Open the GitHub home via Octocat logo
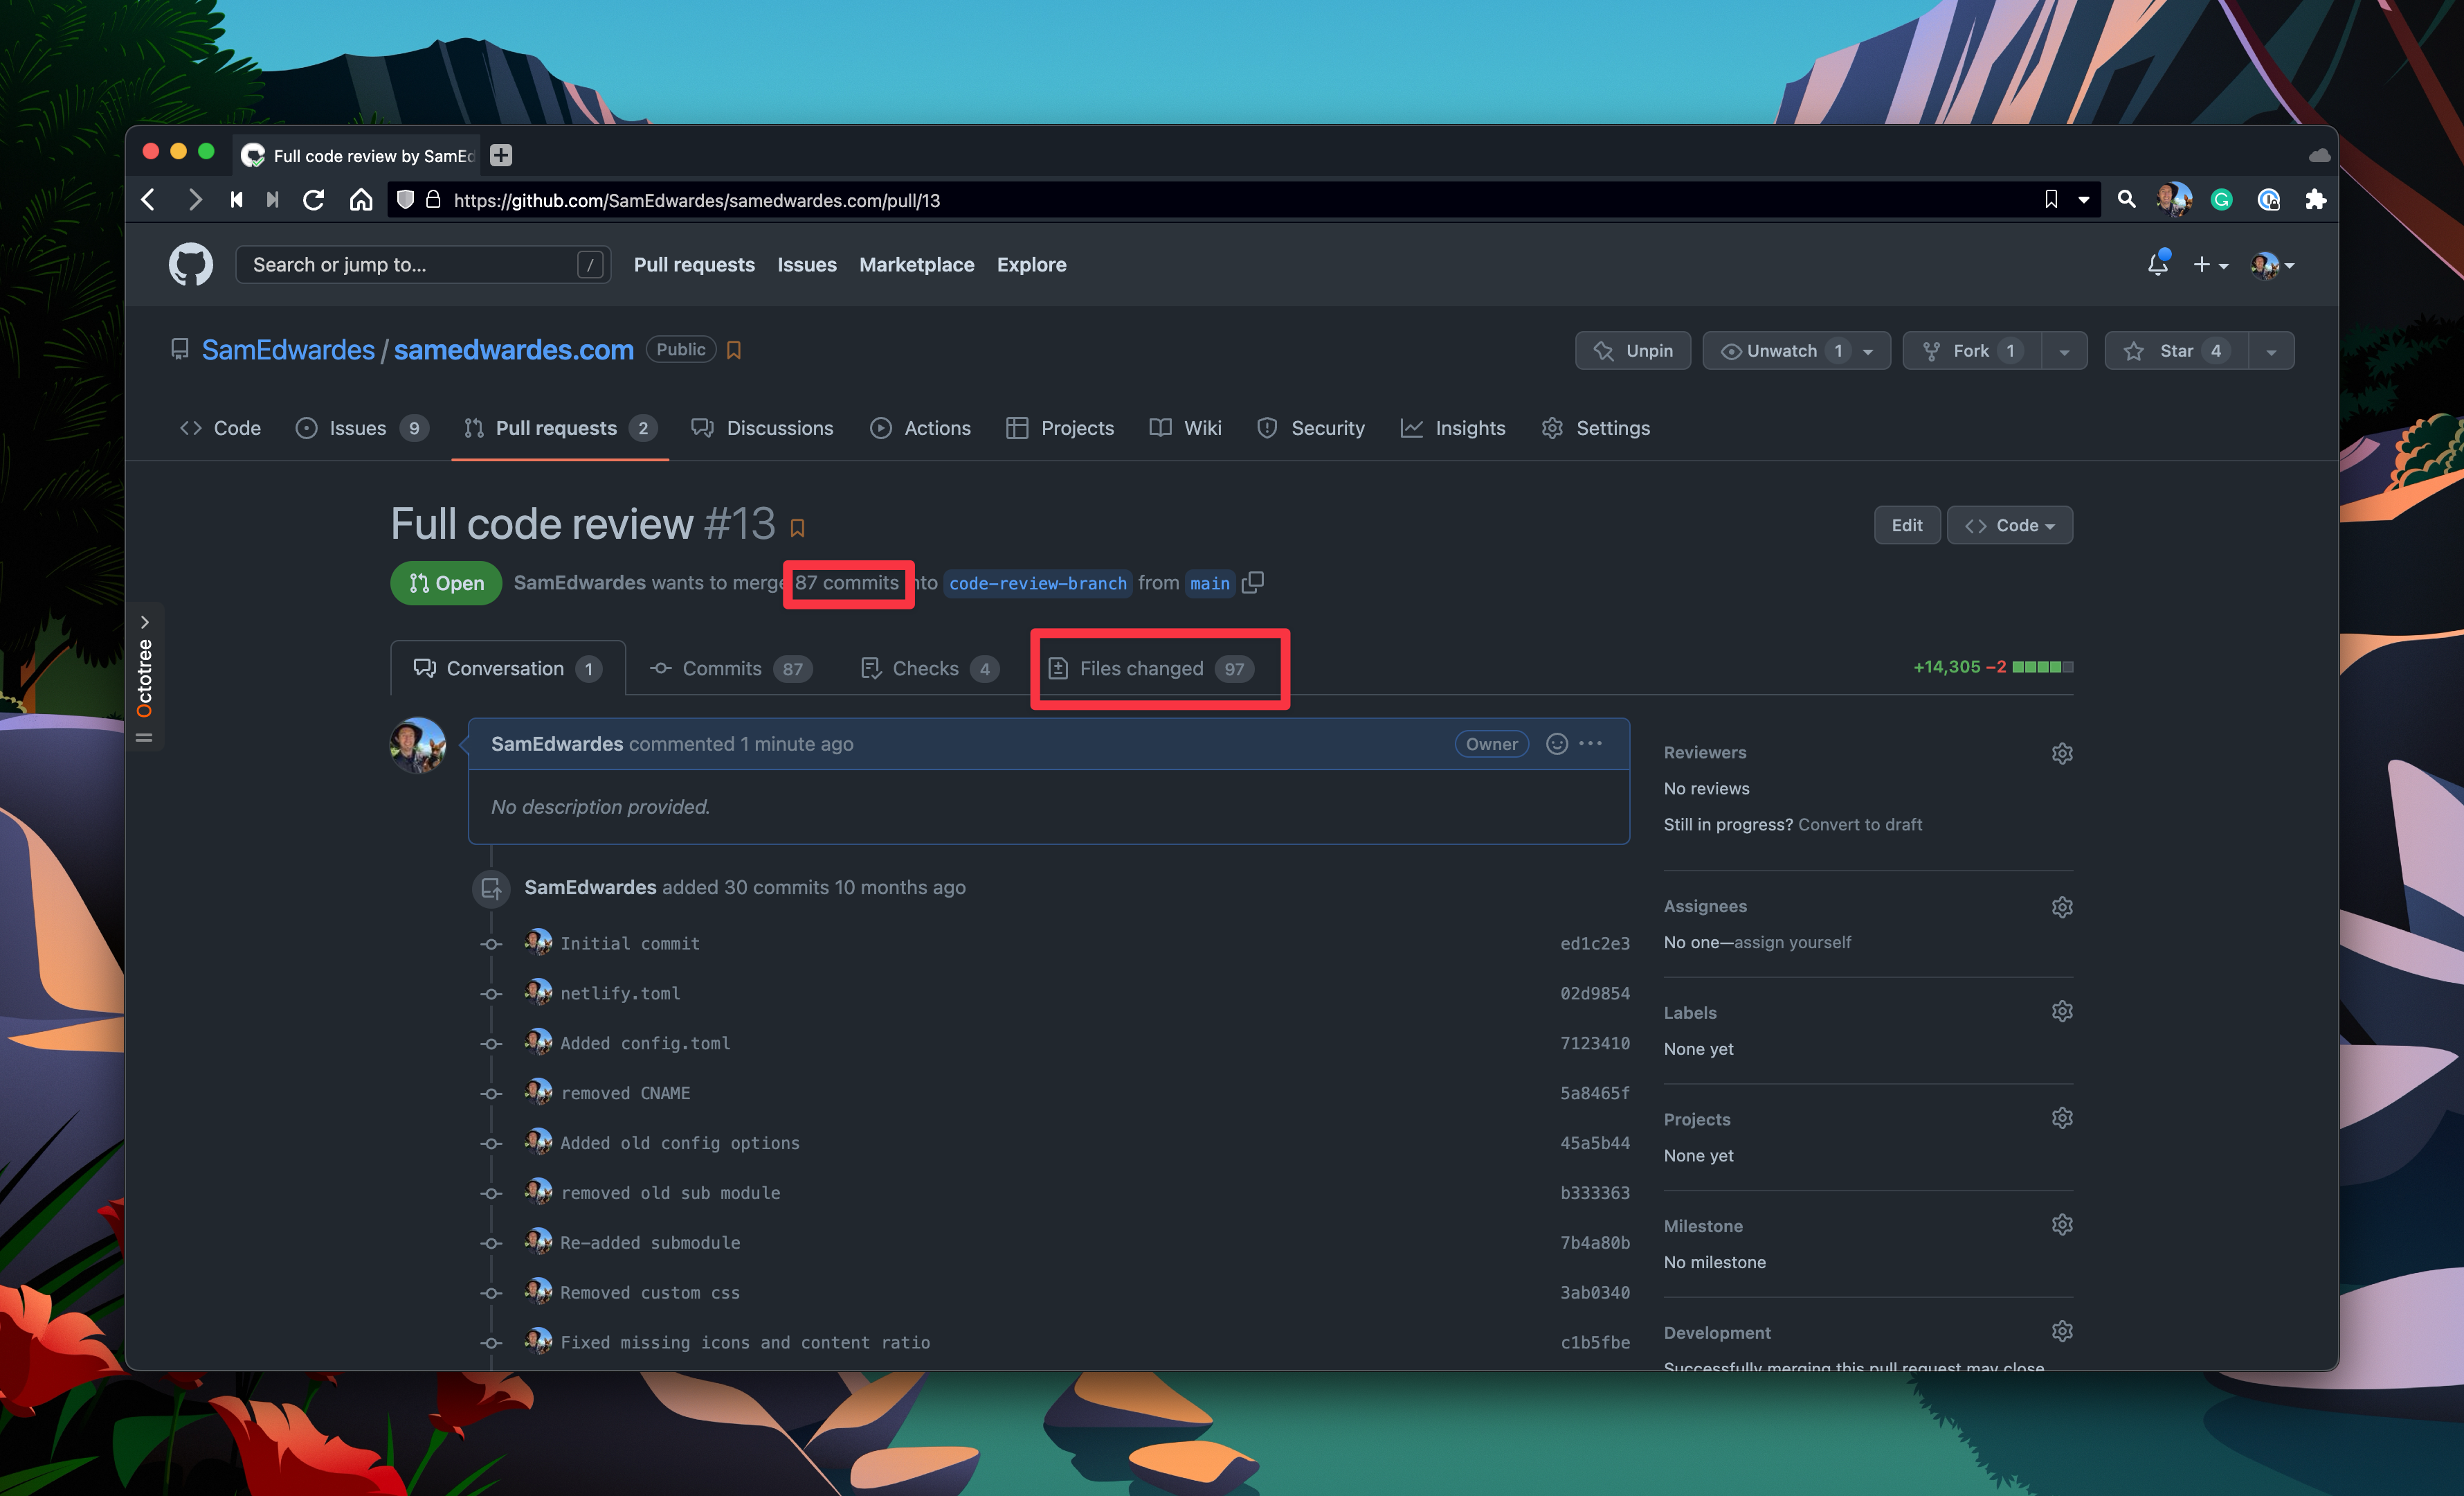Screen dimensions: 2464x1496 click(x=191, y=263)
